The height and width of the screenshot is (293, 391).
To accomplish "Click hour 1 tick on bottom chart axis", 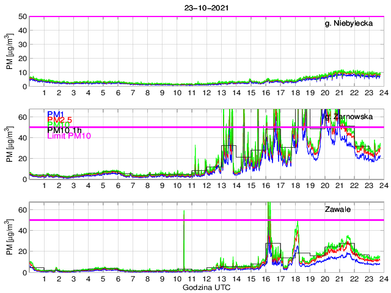I will [44, 278].
